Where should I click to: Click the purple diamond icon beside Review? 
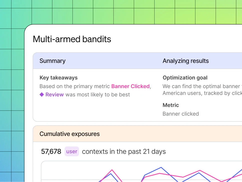(42, 94)
